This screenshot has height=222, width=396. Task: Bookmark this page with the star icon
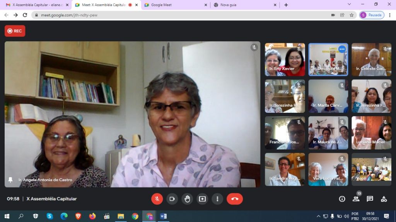pos(352,15)
